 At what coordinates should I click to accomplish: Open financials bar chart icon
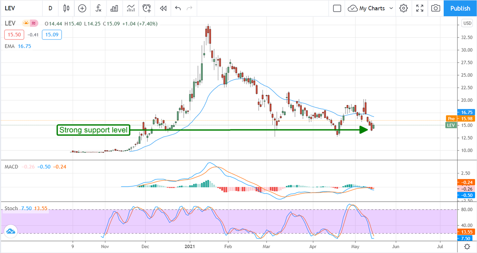click(x=114, y=8)
